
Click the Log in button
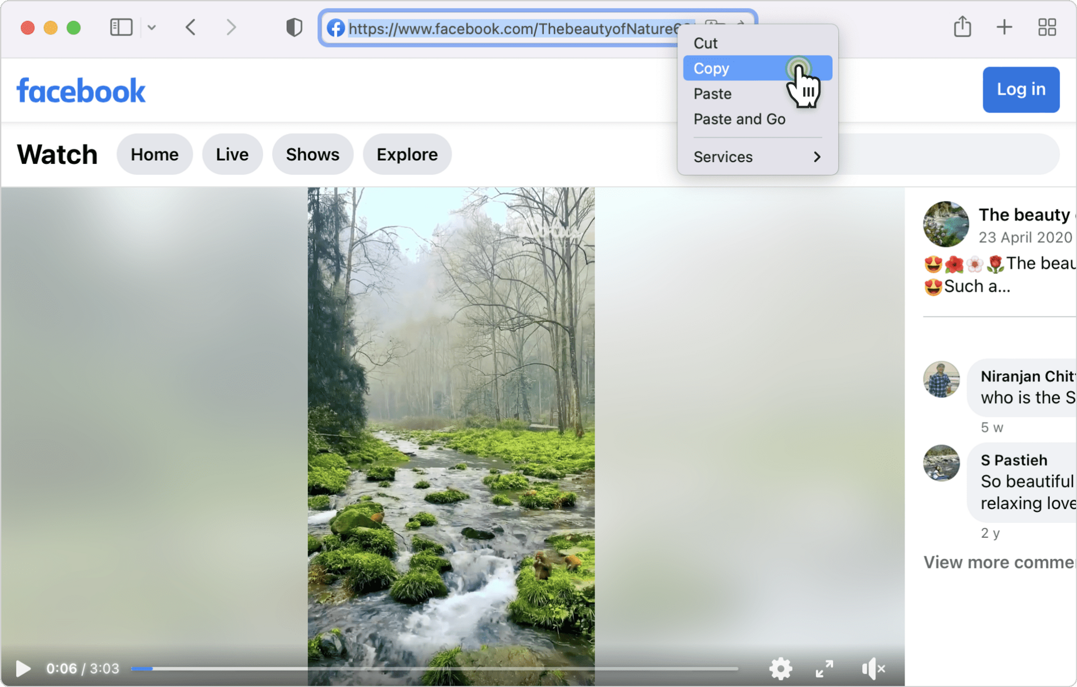pyautogui.click(x=1021, y=89)
